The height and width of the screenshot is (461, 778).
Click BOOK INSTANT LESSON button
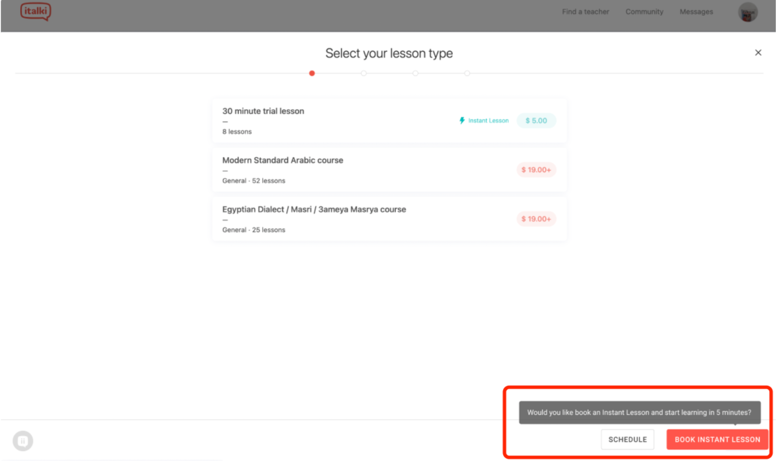(x=717, y=439)
